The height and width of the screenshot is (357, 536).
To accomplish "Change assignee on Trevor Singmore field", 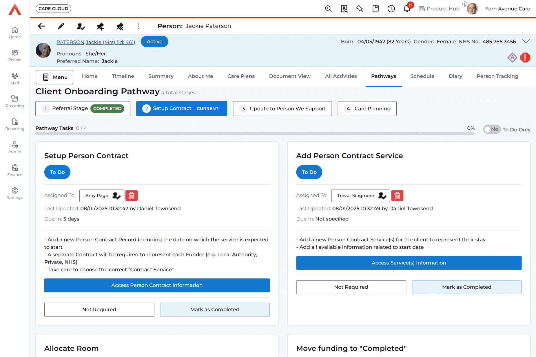I will pos(382,196).
